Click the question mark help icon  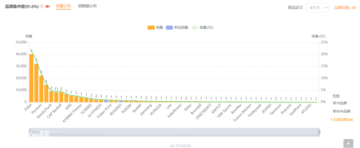tap(42, 7)
